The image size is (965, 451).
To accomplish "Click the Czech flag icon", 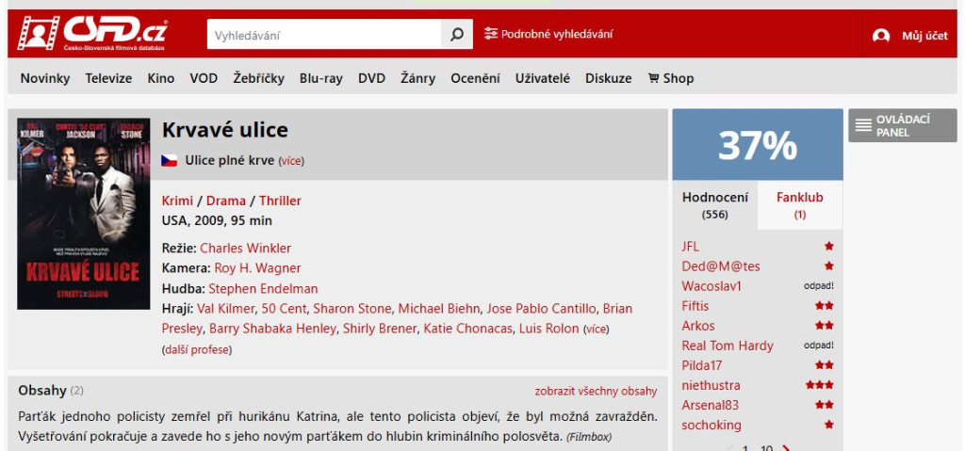I will pos(170,161).
